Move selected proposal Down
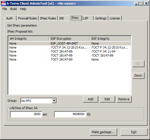150x140 pixels. tap(138, 75)
